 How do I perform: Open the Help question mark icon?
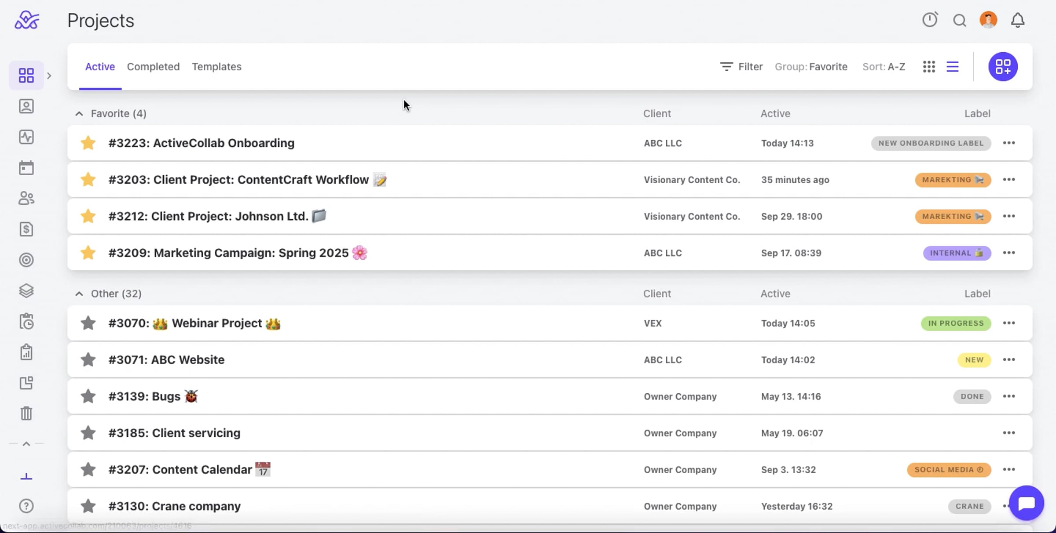[26, 506]
